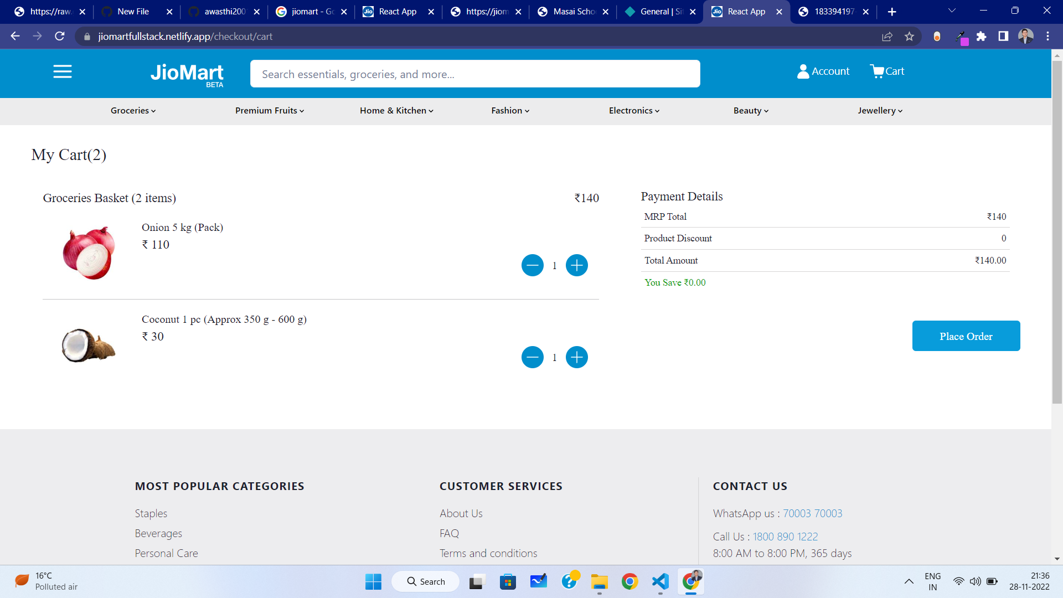
Task: Open the Wi-Fi network icon
Action: pos(958,581)
